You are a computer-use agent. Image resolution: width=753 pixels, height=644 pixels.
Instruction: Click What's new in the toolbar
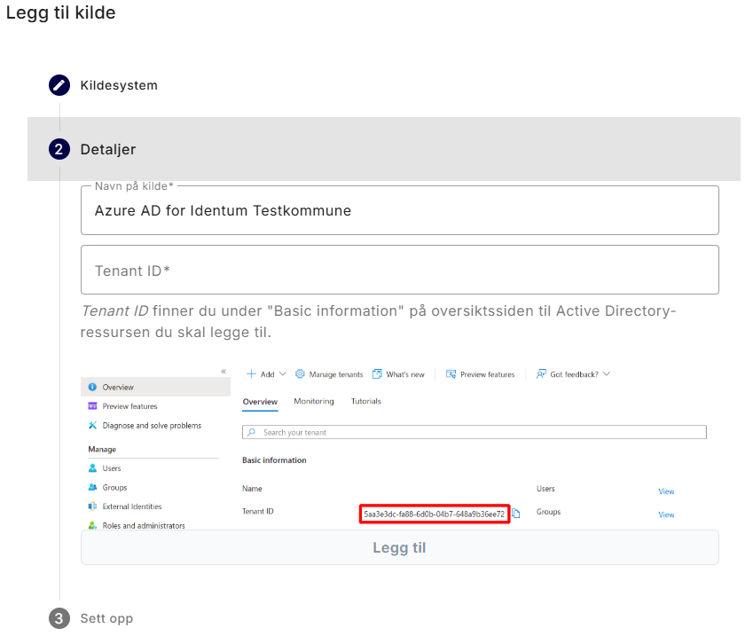click(398, 374)
